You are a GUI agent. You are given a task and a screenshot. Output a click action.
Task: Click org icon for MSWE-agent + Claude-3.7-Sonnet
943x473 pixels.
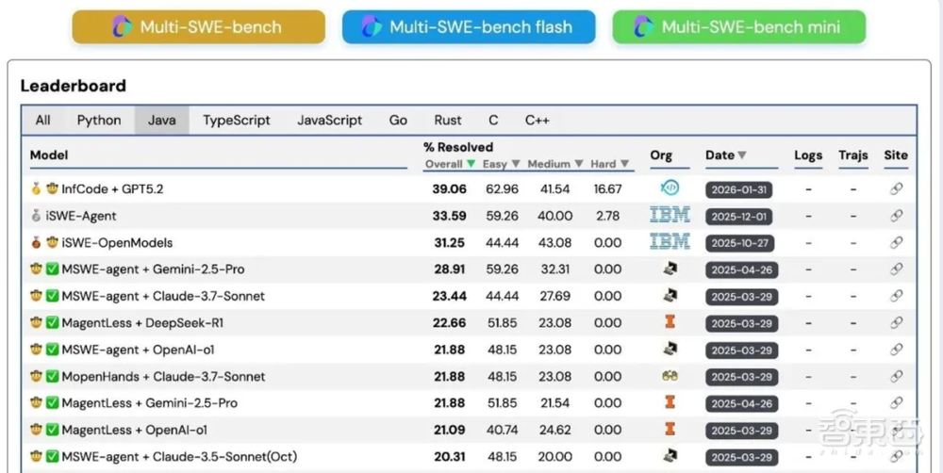[x=670, y=295]
